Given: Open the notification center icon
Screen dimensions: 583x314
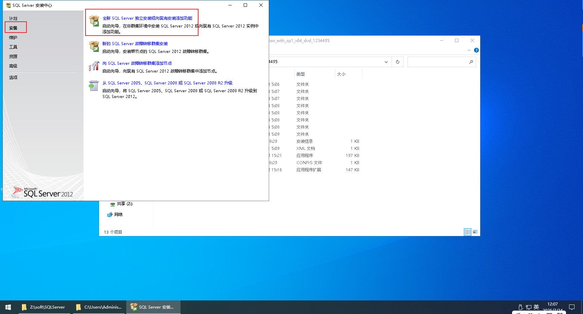Looking at the screenshot, I should coord(572,307).
